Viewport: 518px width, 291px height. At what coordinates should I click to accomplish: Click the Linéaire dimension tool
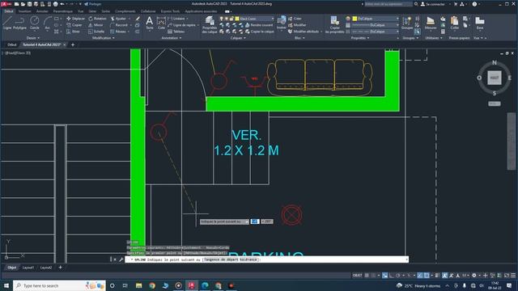(176, 19)
